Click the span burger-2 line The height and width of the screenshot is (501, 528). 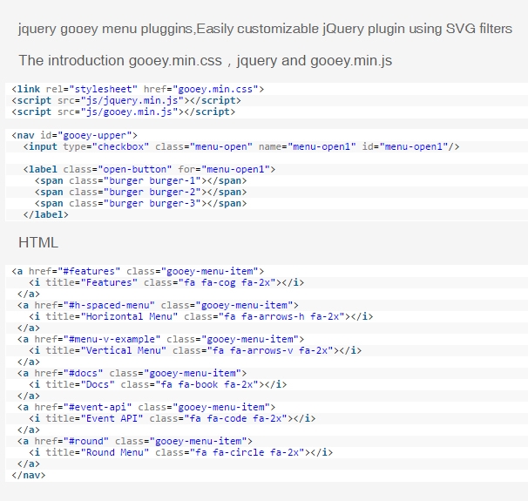pyautogui.click(x=140, y=192)
